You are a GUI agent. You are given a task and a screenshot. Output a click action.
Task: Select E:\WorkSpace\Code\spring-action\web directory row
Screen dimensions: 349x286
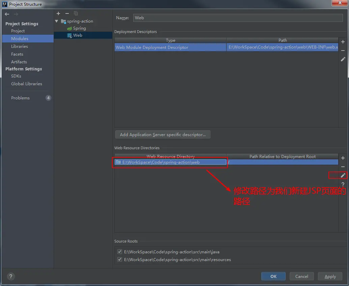171,162
